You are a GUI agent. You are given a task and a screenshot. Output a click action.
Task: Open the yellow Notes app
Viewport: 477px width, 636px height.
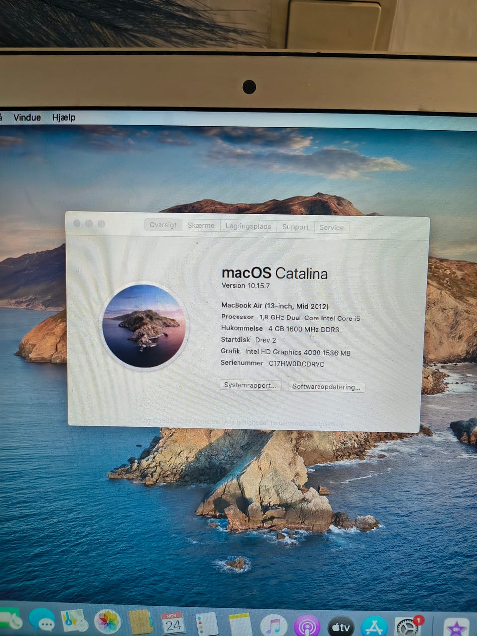[x=240, y=624]
